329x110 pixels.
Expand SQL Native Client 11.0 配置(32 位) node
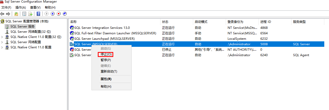pos(2,37)
